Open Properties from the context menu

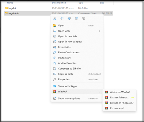(77, 79)
